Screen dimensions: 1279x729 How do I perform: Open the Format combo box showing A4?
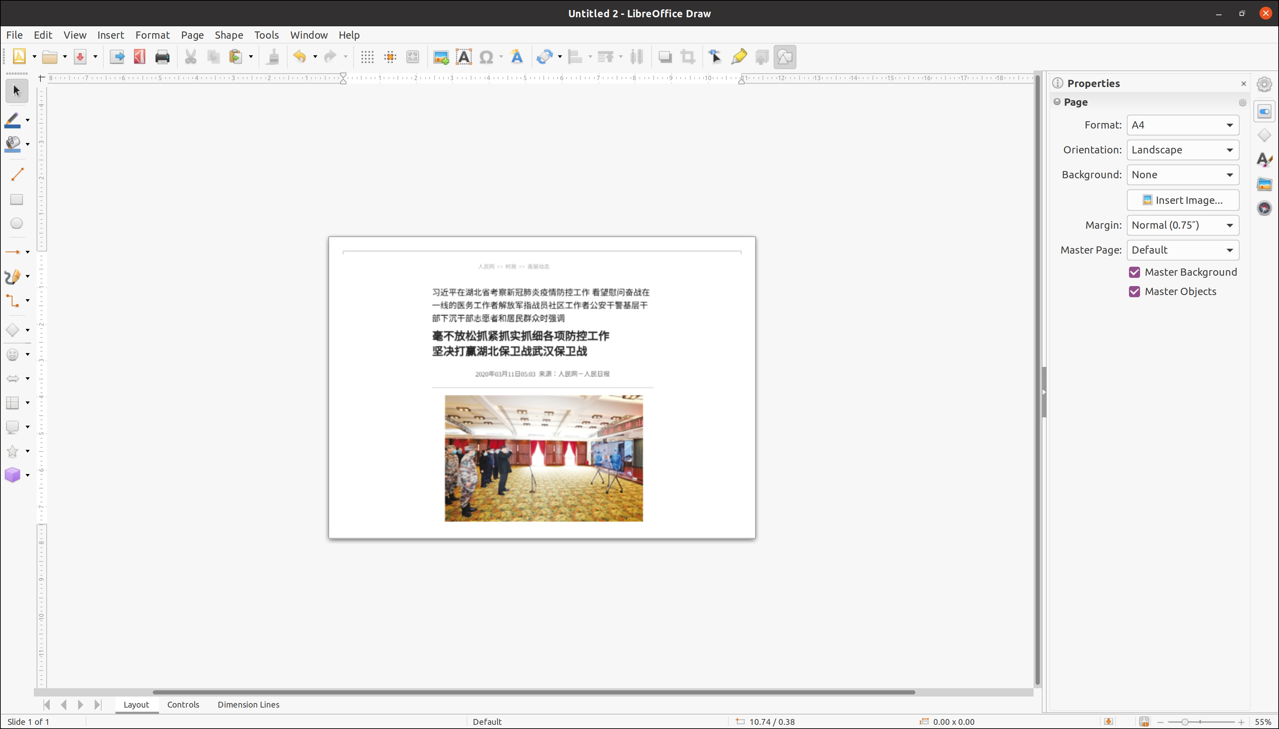click(x=1183, y=125)
